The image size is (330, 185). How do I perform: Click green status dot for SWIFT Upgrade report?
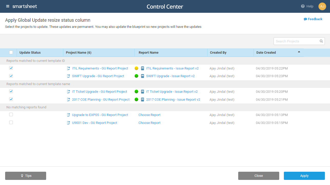point(136,76)
